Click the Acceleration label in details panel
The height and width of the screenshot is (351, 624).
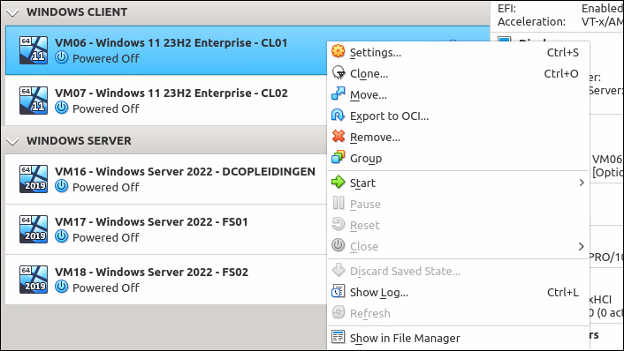pyautogui.click(x=531, y=21)
